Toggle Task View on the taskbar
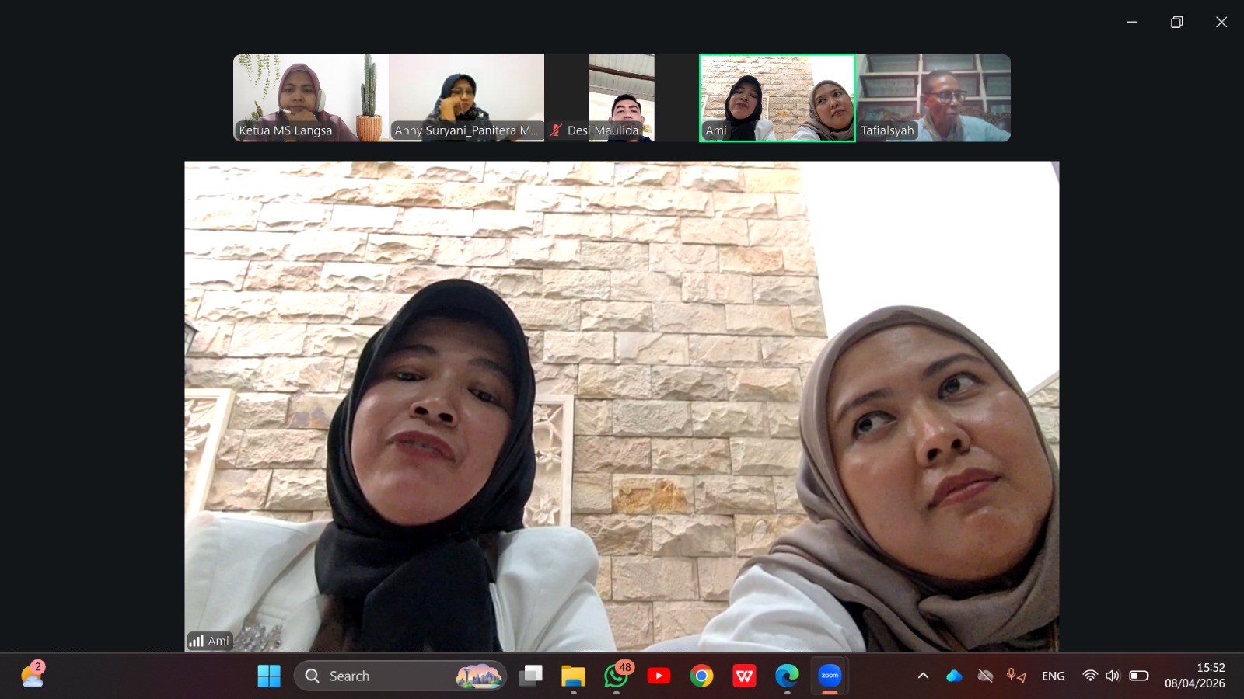This screenshot has width=1244, height=699. 530,676
